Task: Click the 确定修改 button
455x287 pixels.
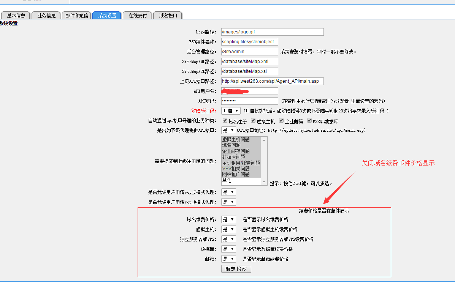Action: point(236,269)
